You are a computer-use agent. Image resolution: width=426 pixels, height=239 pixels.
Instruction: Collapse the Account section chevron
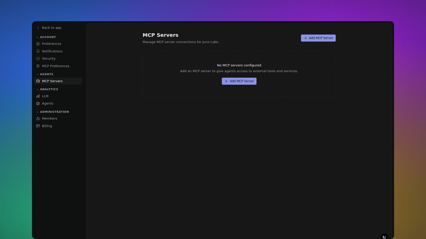pyautogui.click(x=38, y=37)
